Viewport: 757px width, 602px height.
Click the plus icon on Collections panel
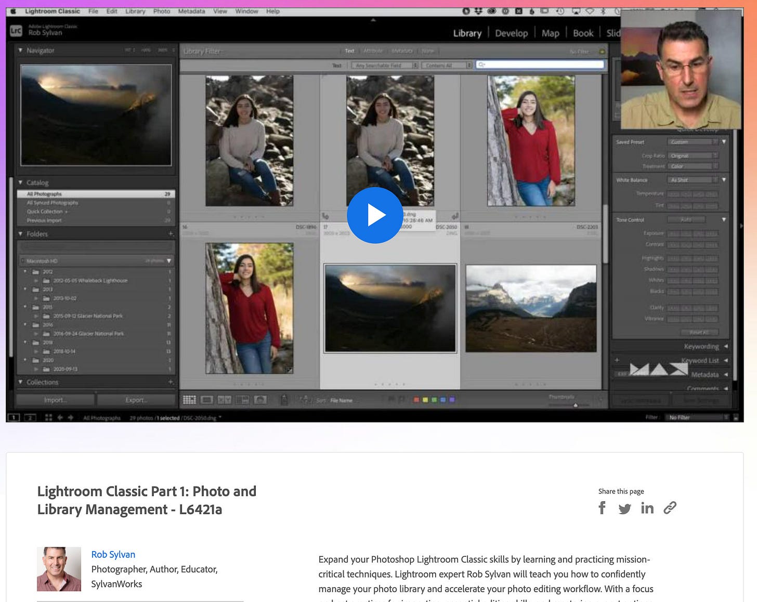171,382
